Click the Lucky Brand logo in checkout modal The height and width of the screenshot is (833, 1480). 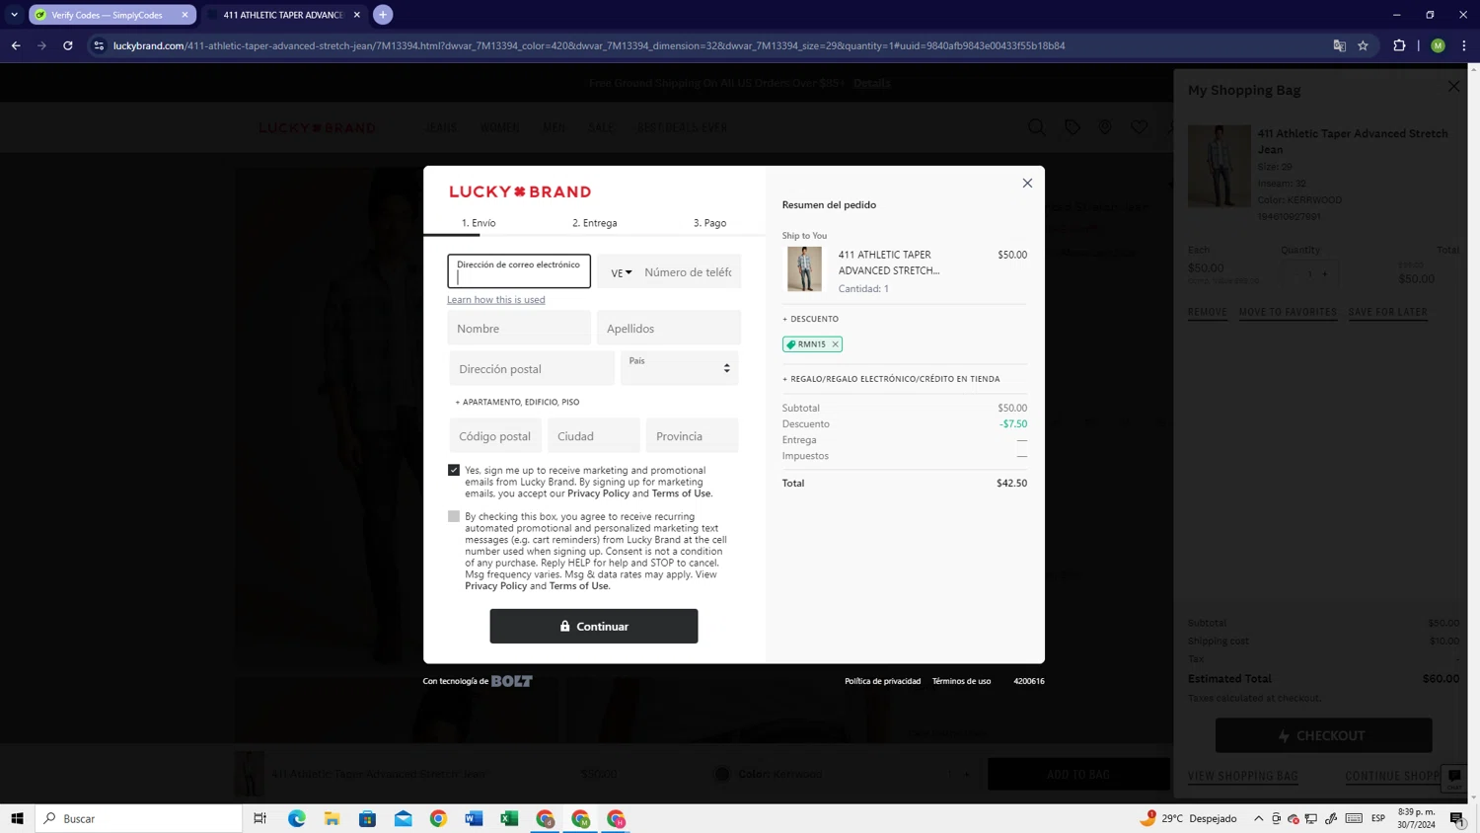click(520, 191)
